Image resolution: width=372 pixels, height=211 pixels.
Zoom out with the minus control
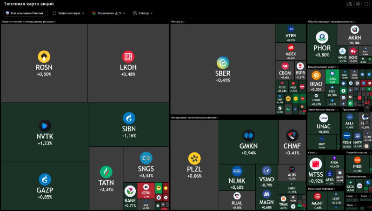[x=367, y=115]
